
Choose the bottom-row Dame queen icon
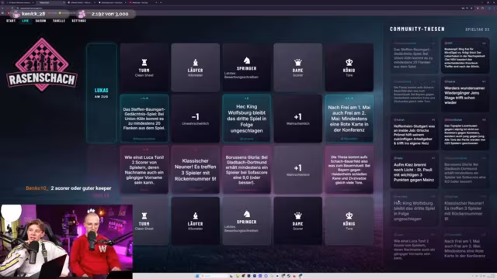(298, 215)
